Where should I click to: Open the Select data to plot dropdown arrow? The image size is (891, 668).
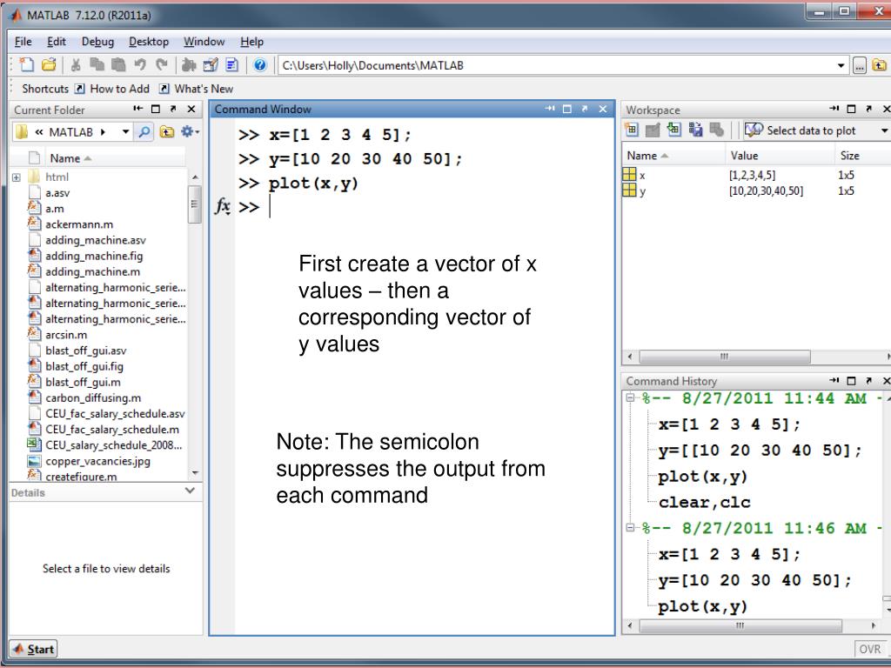(884, 130)
